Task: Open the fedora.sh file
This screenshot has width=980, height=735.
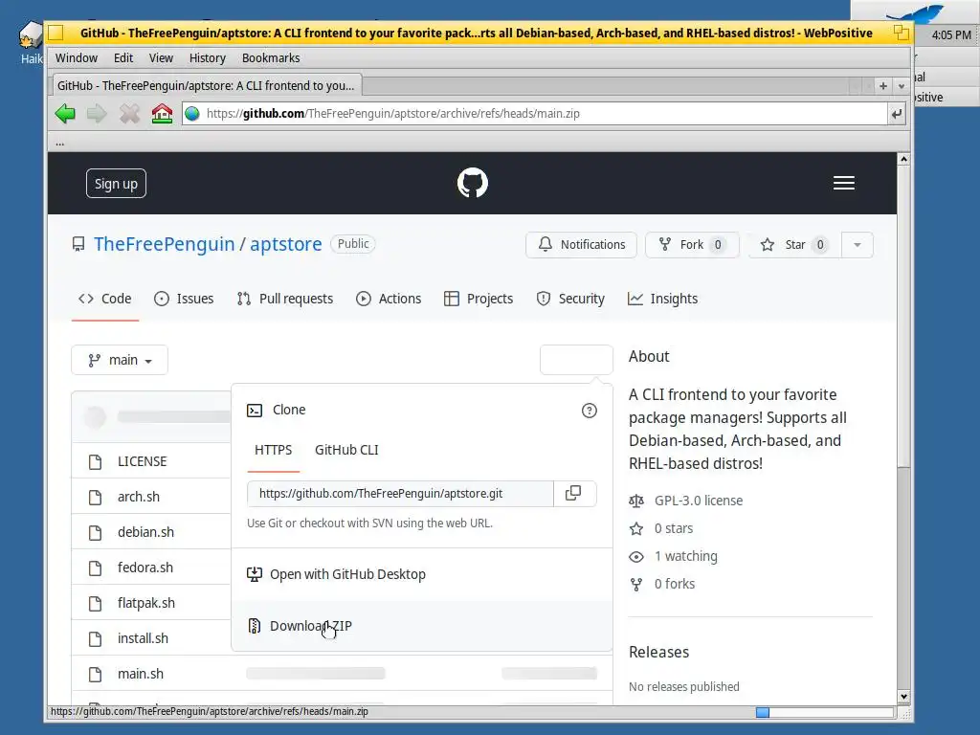Action: click(x=145, y=568)
